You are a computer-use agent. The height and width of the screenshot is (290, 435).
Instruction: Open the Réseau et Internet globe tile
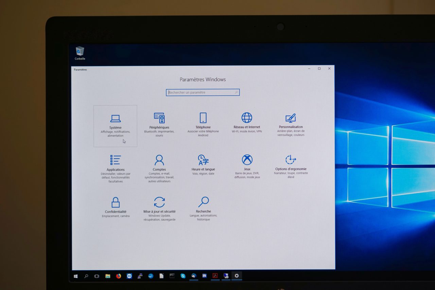tap(247, 123)
